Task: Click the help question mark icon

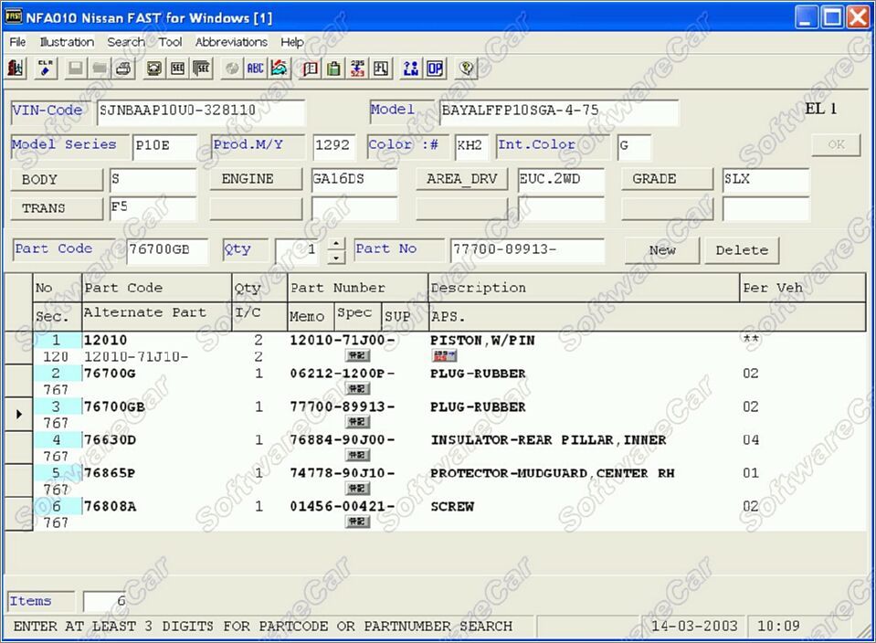Action: 467,69
